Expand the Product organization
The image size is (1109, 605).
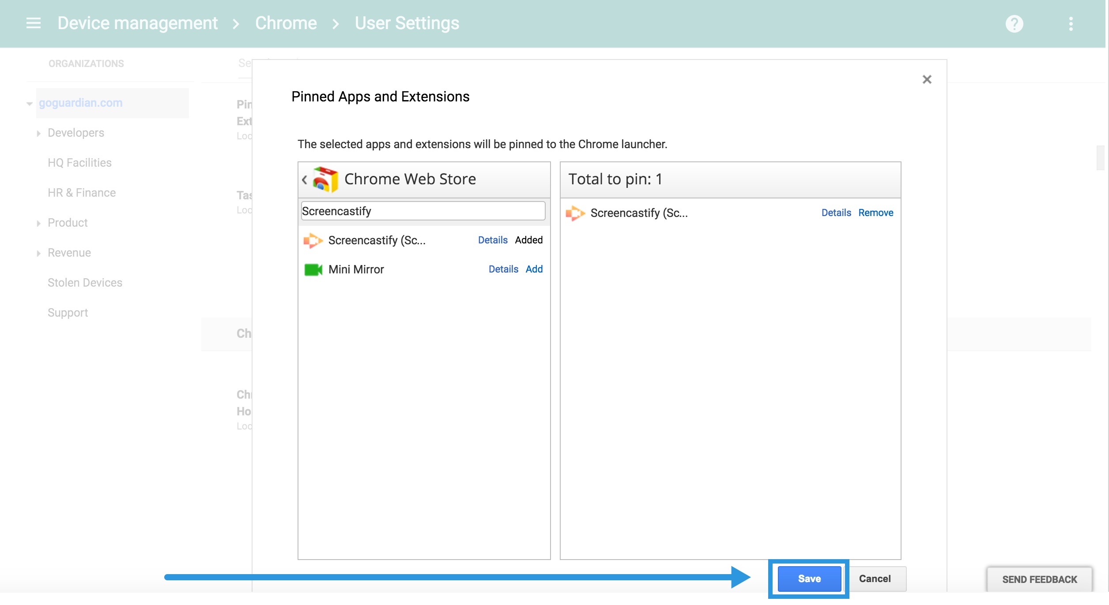pos(38,223)
